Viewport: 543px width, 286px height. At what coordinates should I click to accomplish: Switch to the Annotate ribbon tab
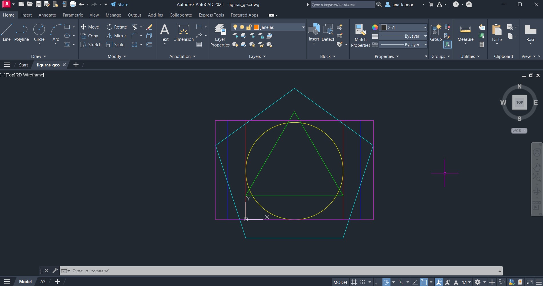point(47,15)
